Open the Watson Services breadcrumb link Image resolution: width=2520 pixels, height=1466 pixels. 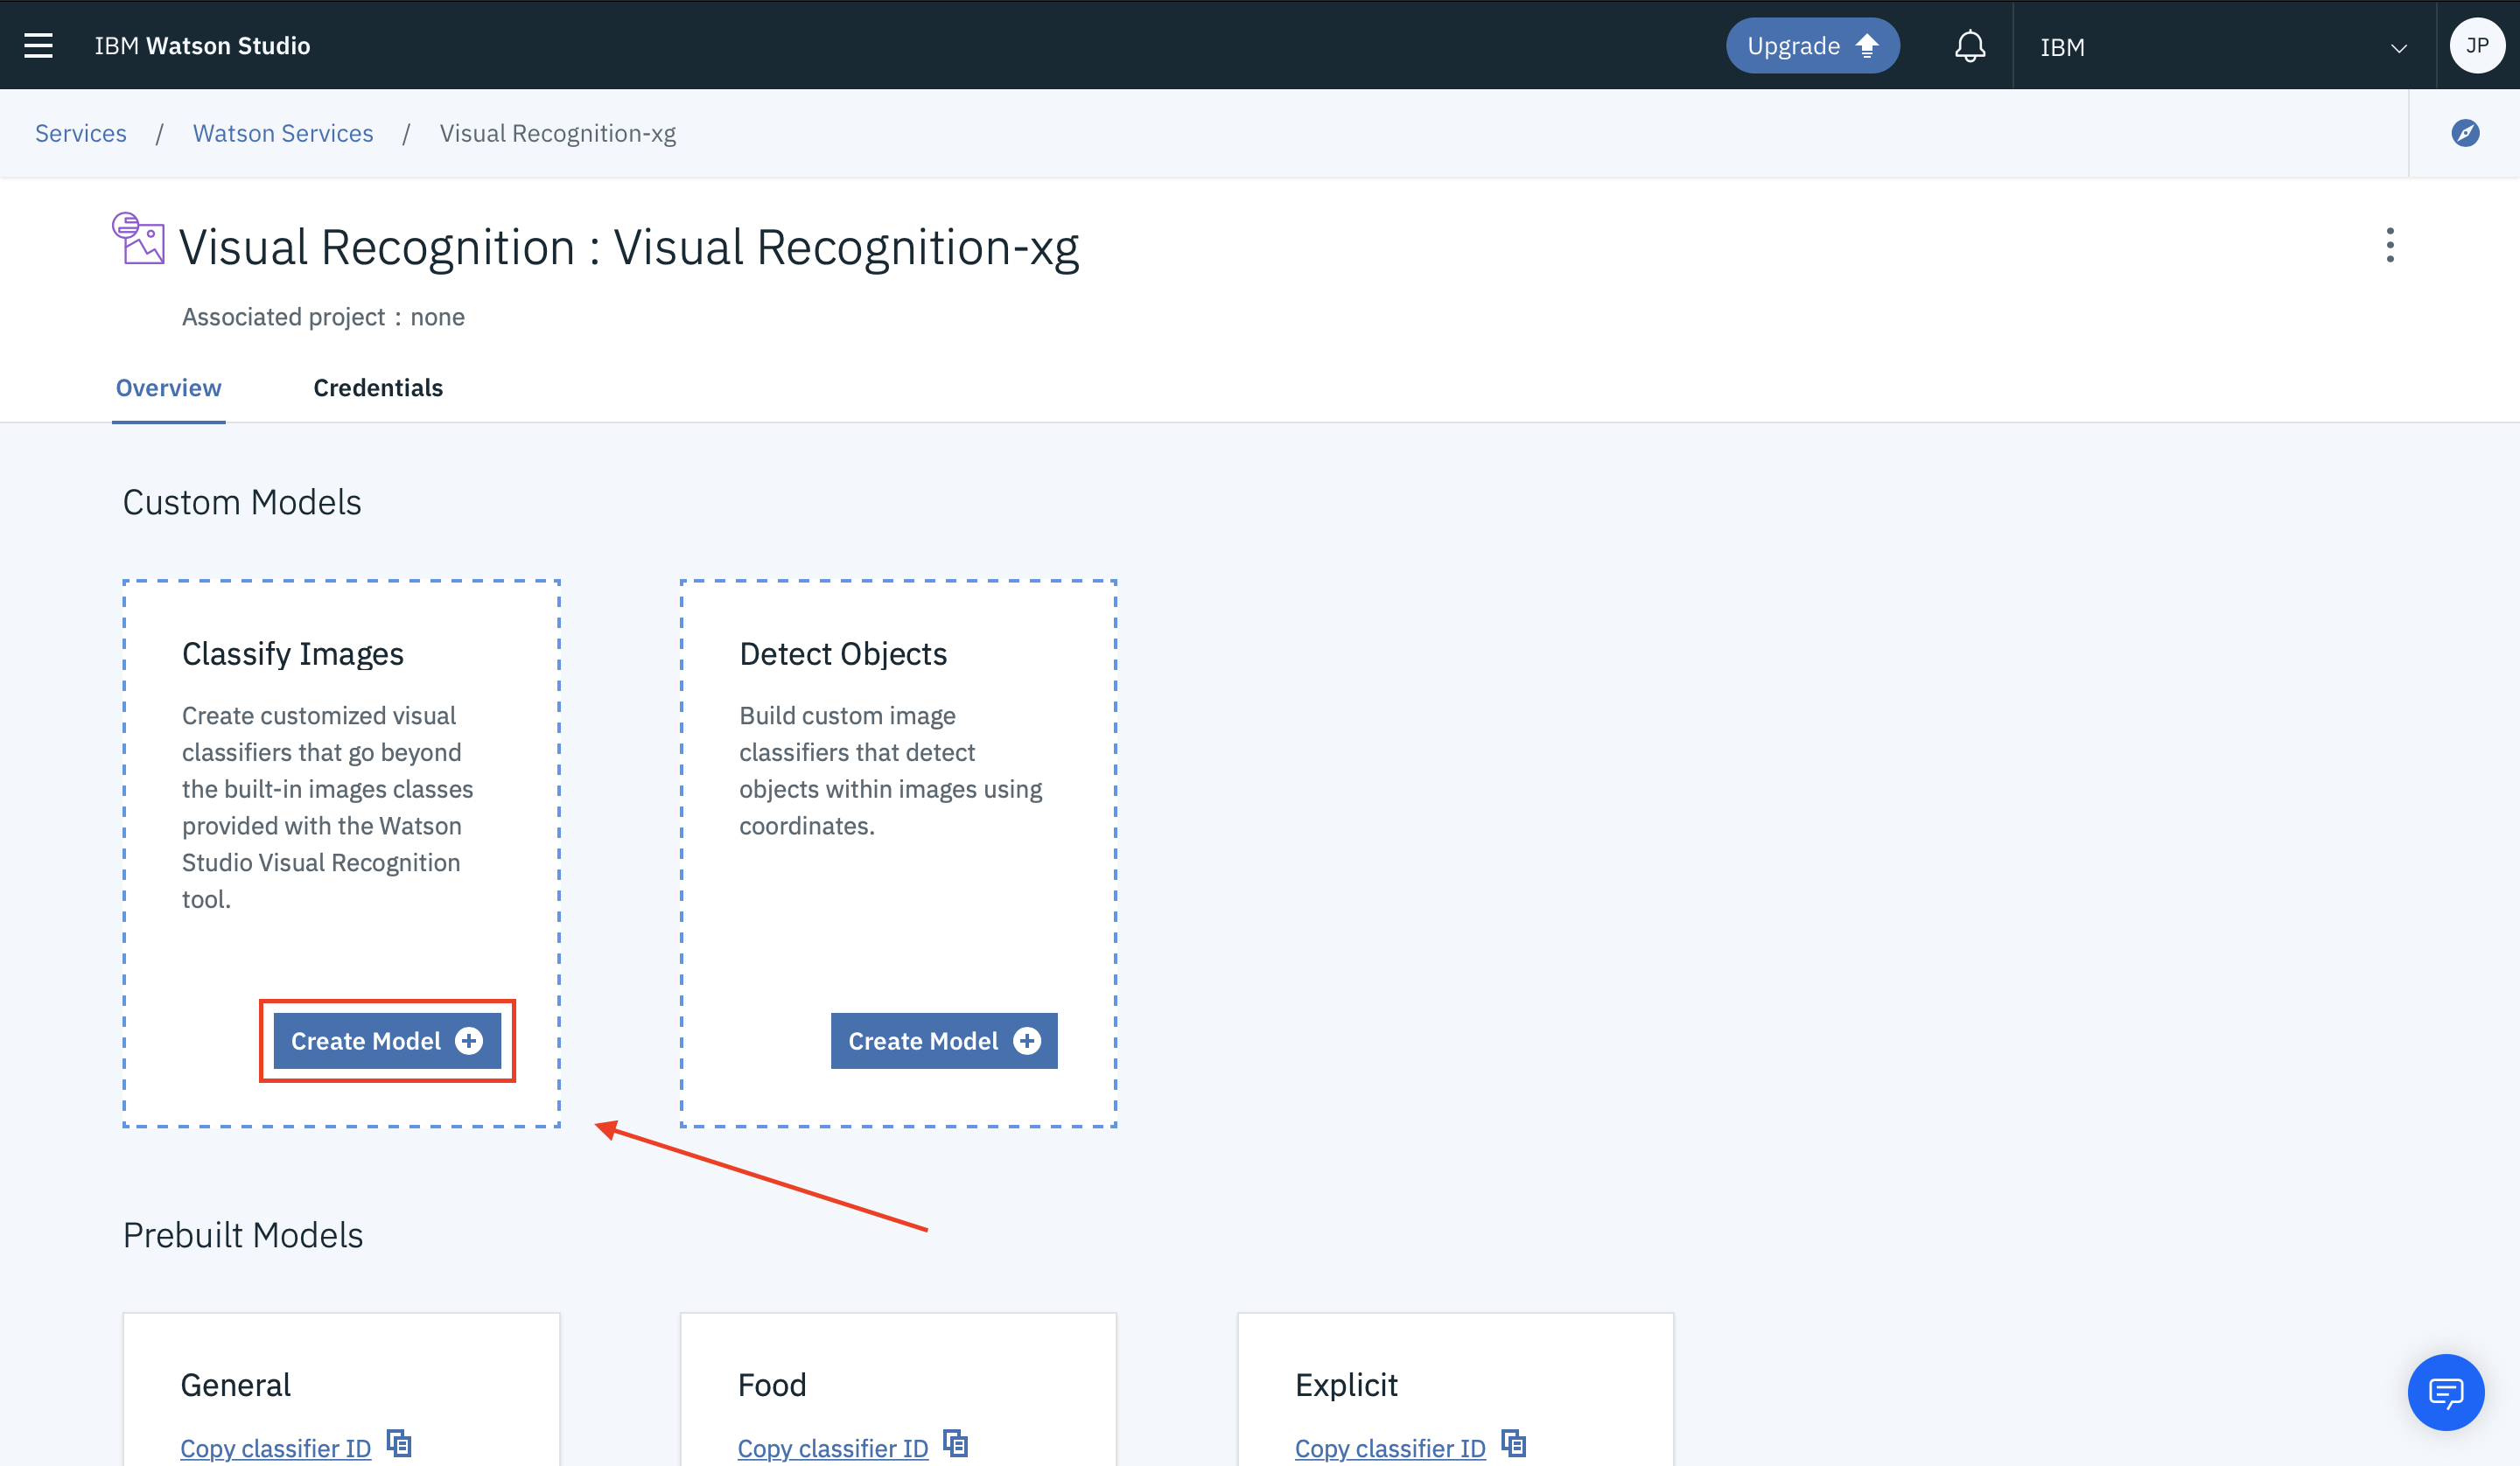pyautogui.click(x=283, y=133)
